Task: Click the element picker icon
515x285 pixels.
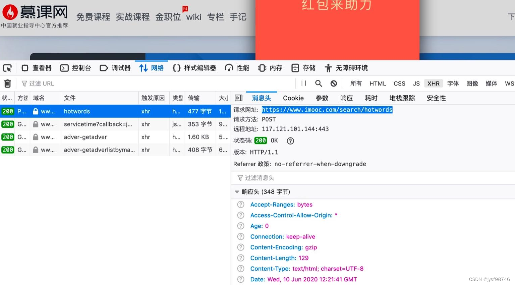Action: tap(7, 68)
